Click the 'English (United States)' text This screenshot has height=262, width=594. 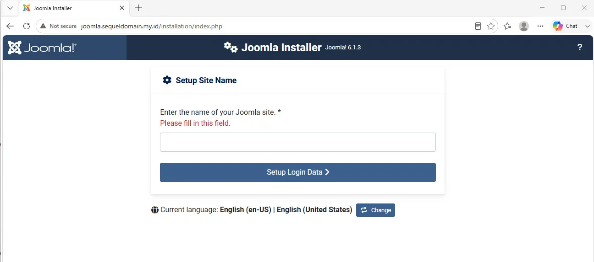[x=314, y=210]
